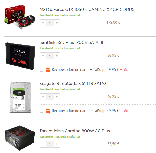The width and height of the screenshot is (156, 153).
Task: Decrease quantity of Tacens Mars Gaming 800W
Action: [43, 144]
